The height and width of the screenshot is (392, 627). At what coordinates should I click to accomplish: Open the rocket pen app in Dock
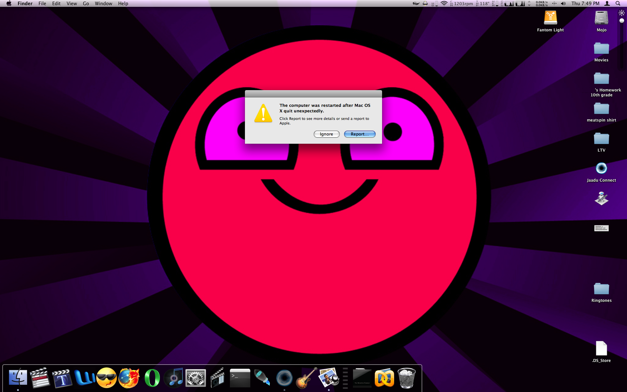[x=262, y=378]
